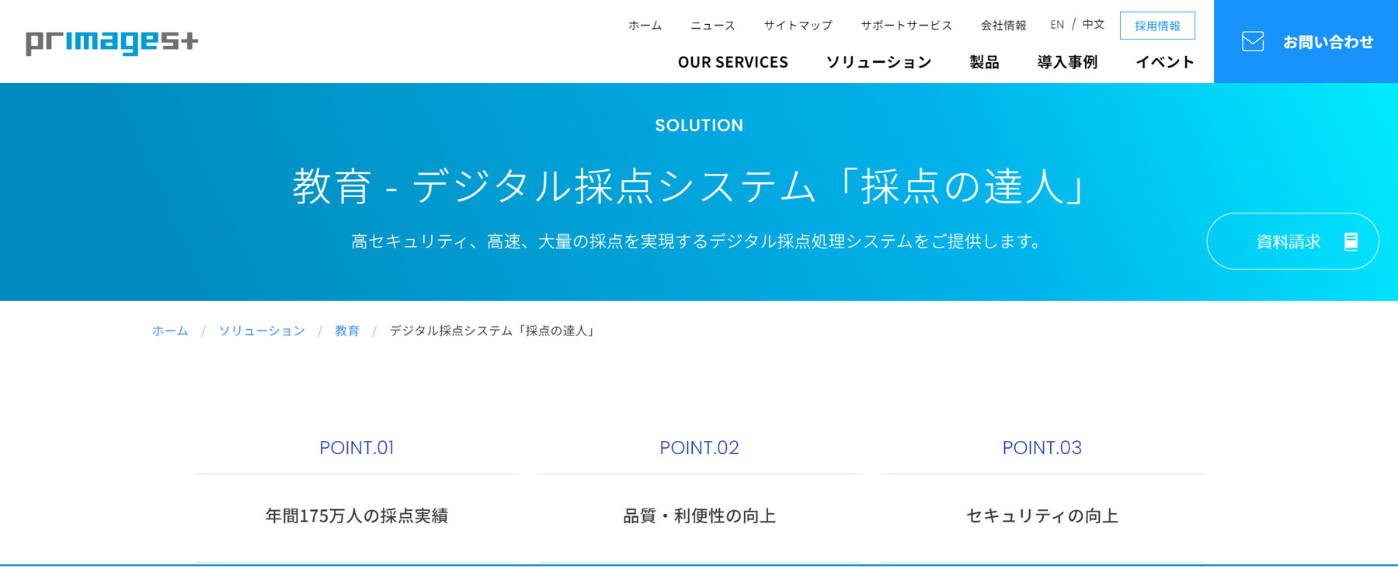Switch language to EN
Image resolution: width=1398 pixels, height=569 pixels.
(1057, 25)
